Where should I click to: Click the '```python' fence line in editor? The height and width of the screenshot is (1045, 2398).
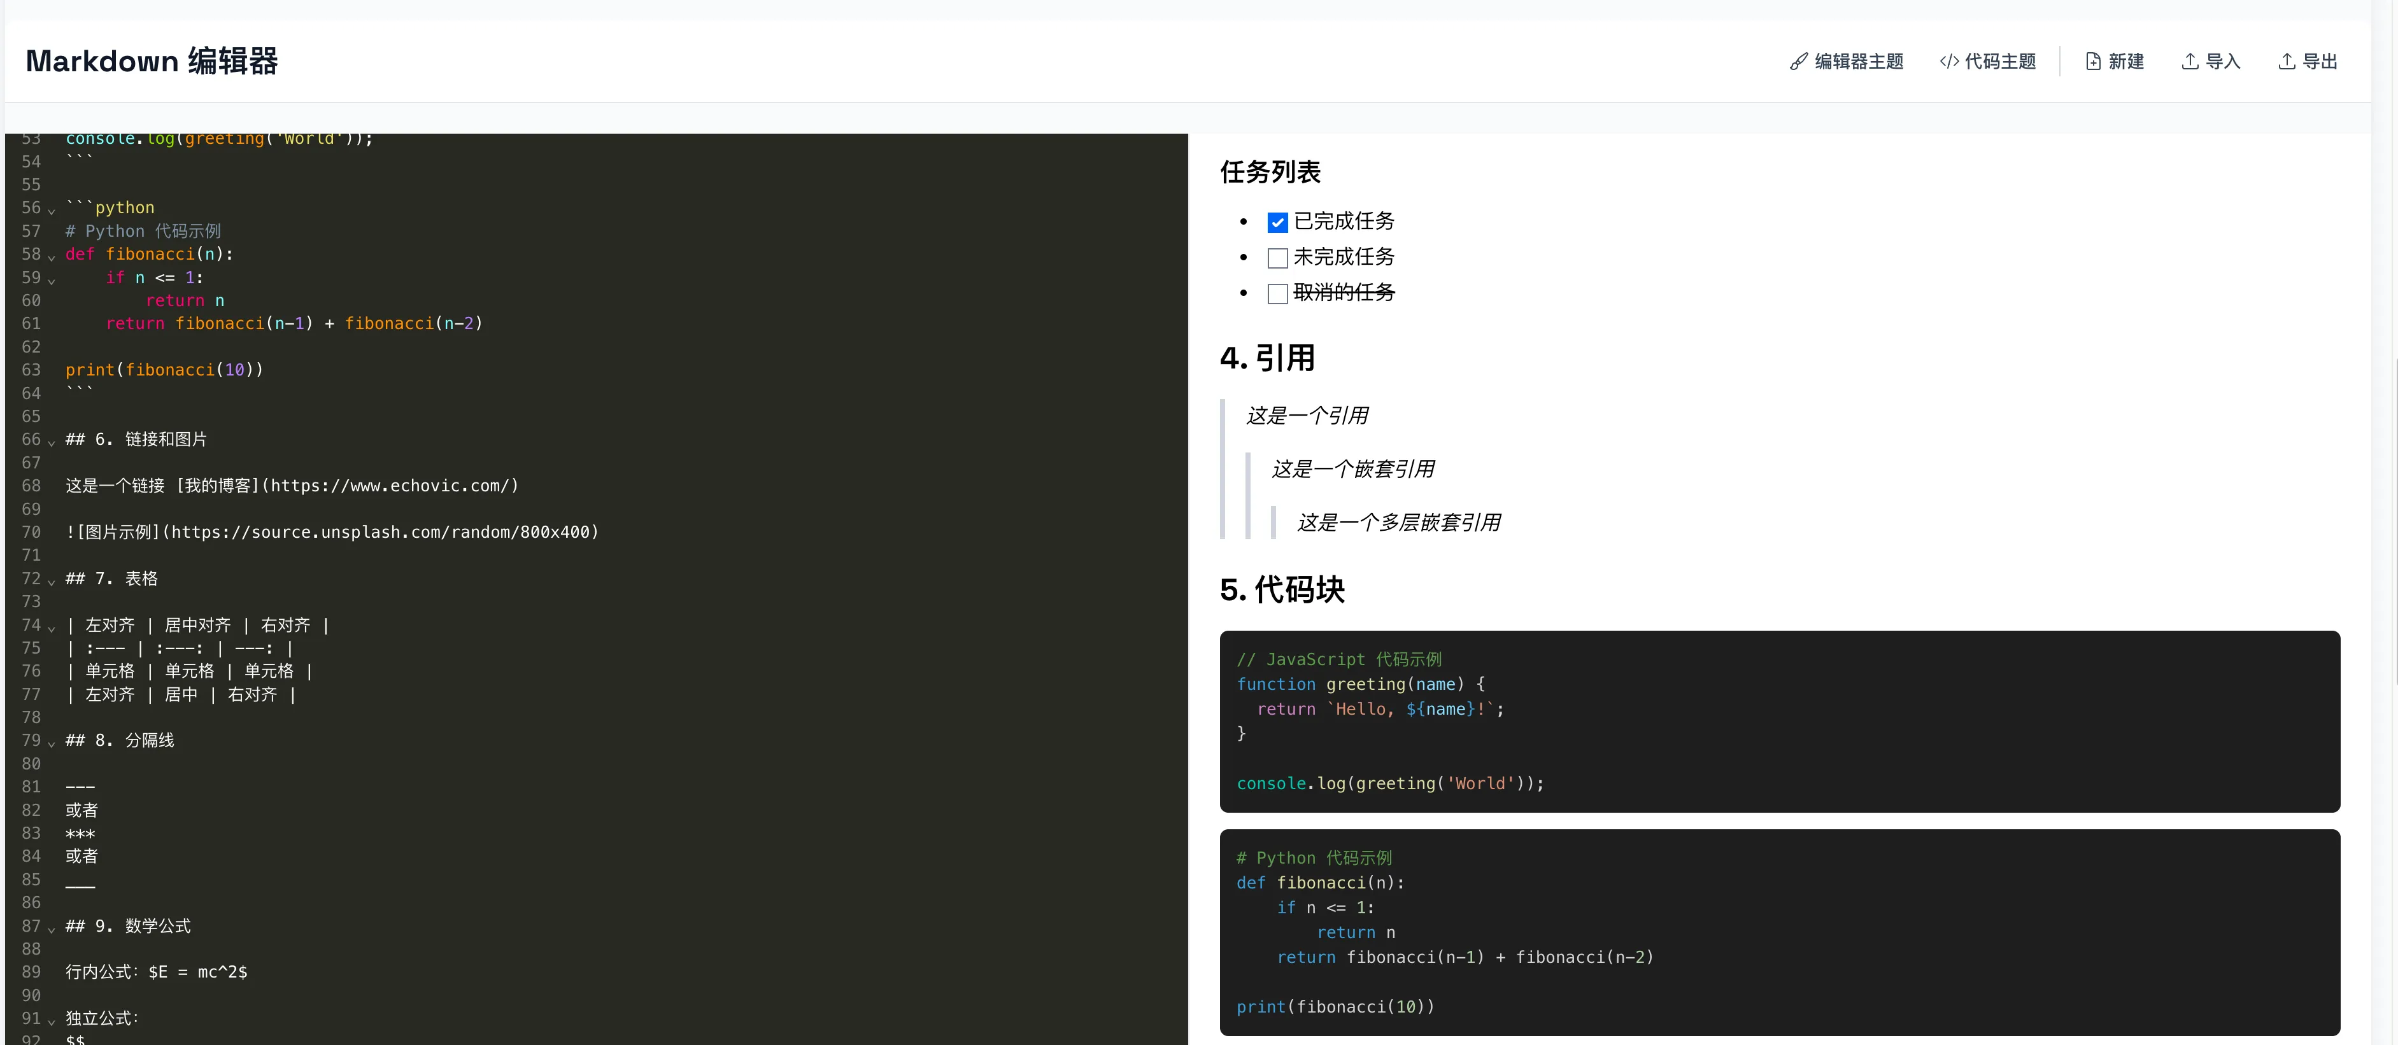point(110,207)
